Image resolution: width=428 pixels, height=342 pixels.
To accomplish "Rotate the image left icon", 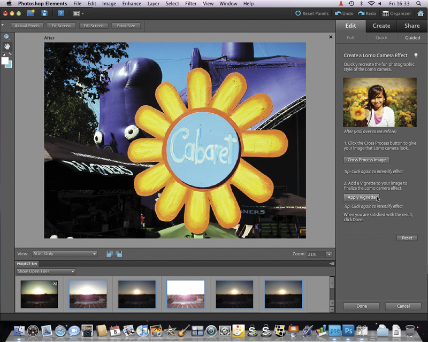I will (110, 254).
